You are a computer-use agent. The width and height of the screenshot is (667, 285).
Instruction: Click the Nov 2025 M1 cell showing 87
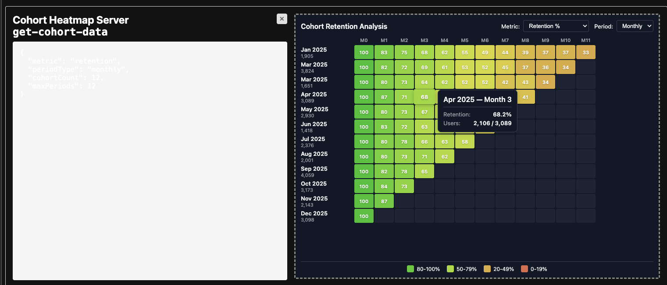coord(384,201)
